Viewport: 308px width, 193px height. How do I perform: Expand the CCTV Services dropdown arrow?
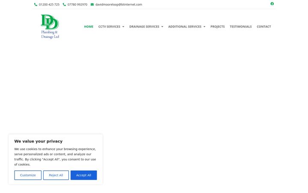pos(123,27)
